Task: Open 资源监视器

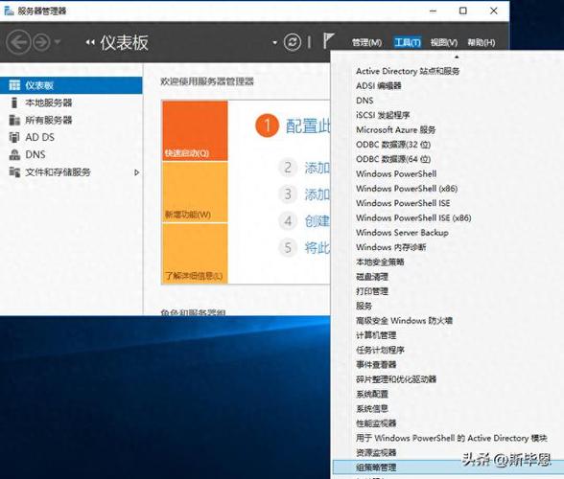Action: (x=376, y=453)
